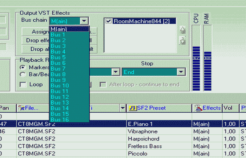The image size is (246, 158).
Task: Pick M(ain) in the open bus list
Action: (59, 29)
